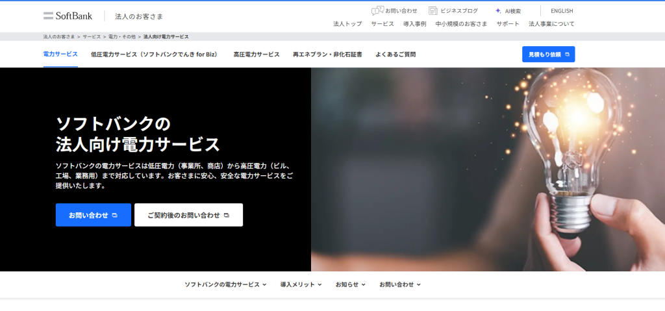
Task: Click breadcrumb text 法人向け電力サービス
Action: (166, 37)
